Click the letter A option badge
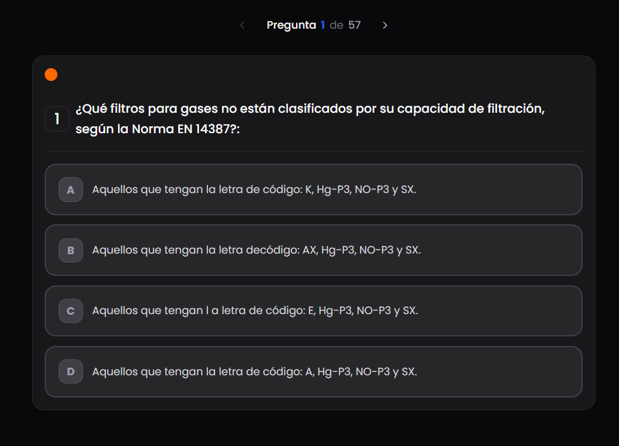 (x=71, y=190)
